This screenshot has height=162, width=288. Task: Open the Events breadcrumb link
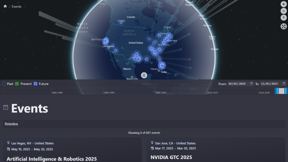17,6
